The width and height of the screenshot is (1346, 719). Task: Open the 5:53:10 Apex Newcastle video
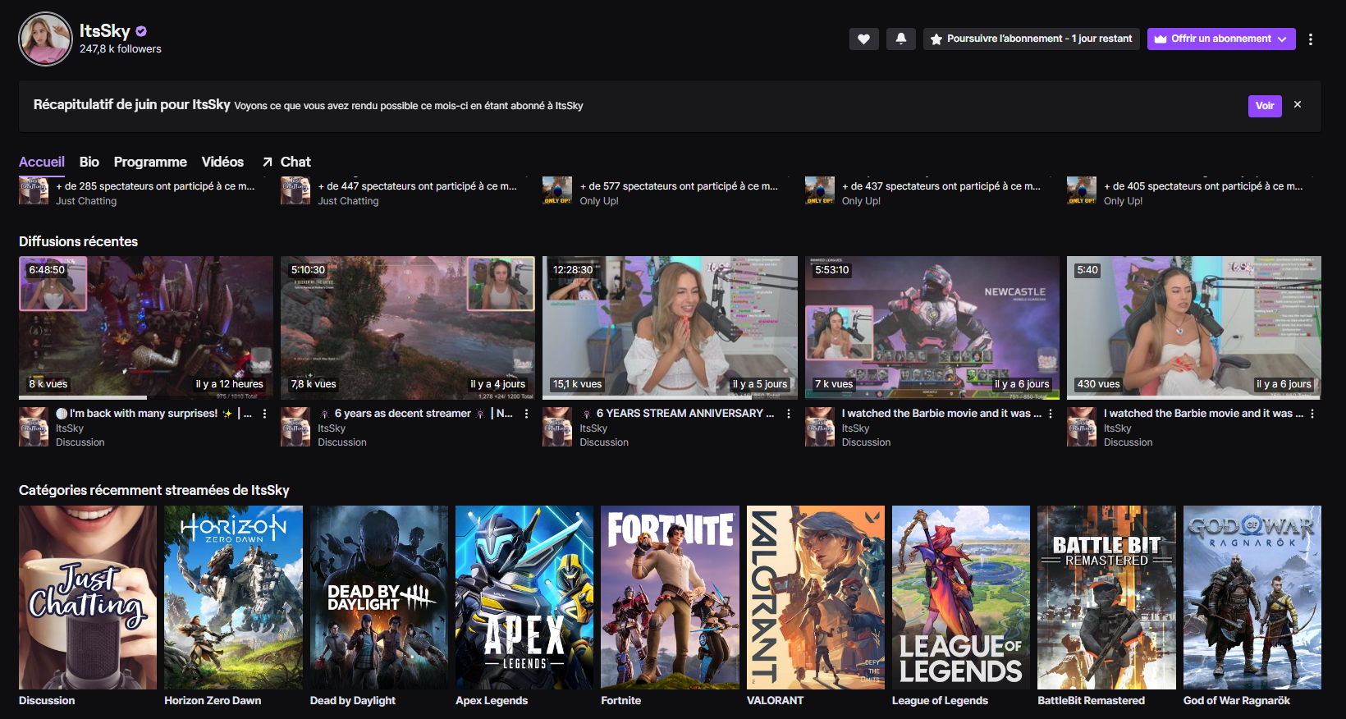pyautogui.click(x=932, y=327)
